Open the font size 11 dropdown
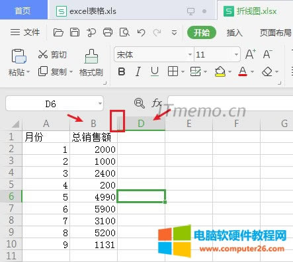Screen dimensions: 293x262 coord(236,54)
